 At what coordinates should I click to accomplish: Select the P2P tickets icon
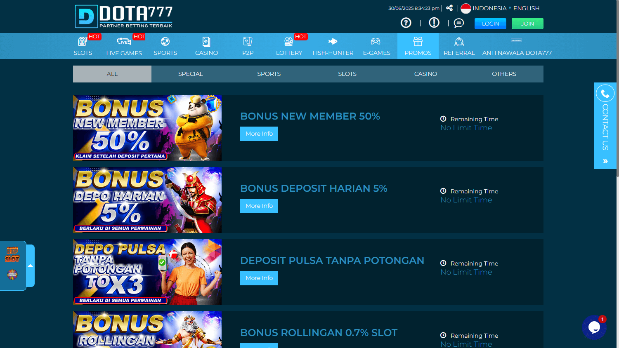coord(248,41)
